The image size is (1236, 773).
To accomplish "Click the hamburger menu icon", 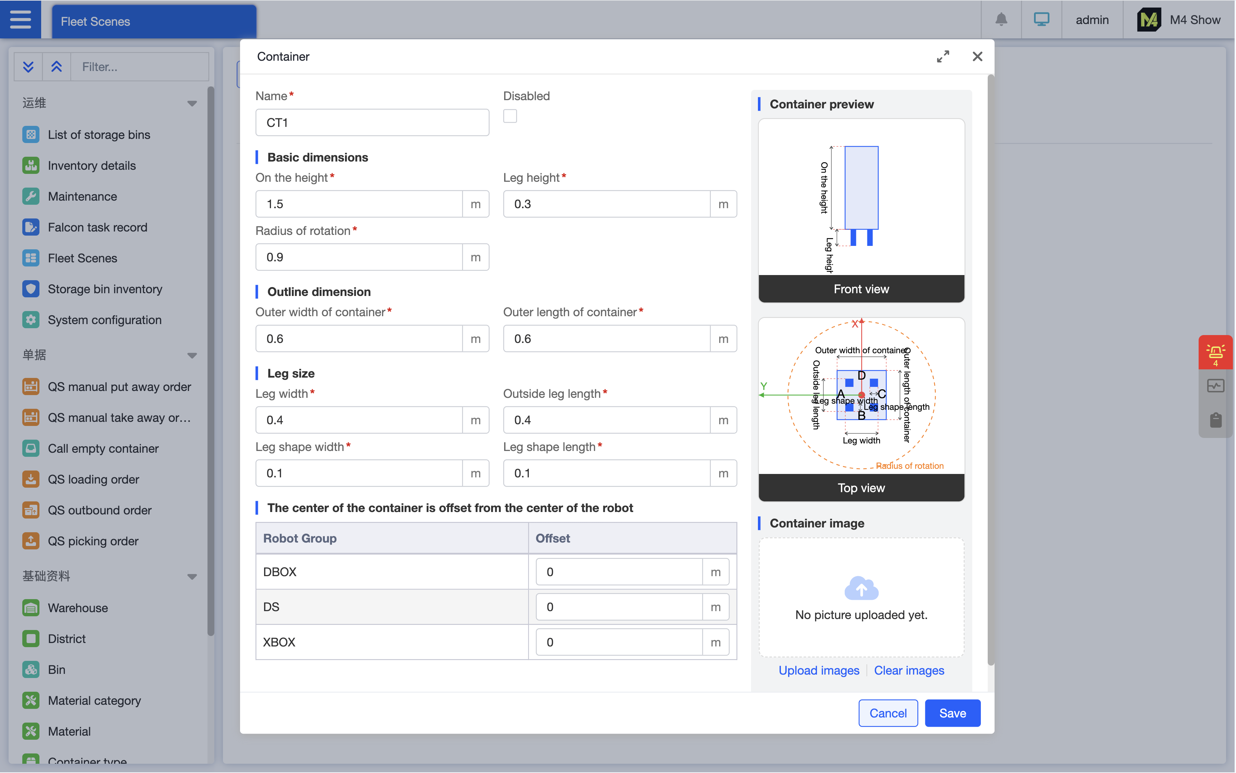I will point(21,20).
